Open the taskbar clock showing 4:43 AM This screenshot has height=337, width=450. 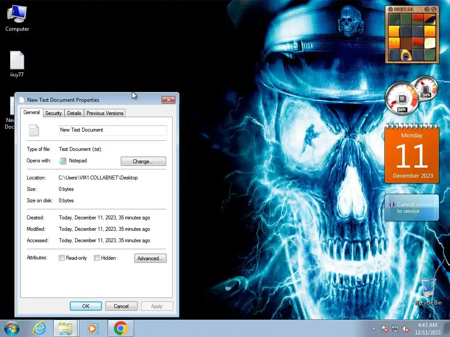click(x=428, y=329)
